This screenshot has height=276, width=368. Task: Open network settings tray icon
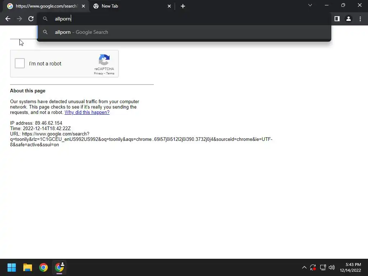tap(323, 267)
